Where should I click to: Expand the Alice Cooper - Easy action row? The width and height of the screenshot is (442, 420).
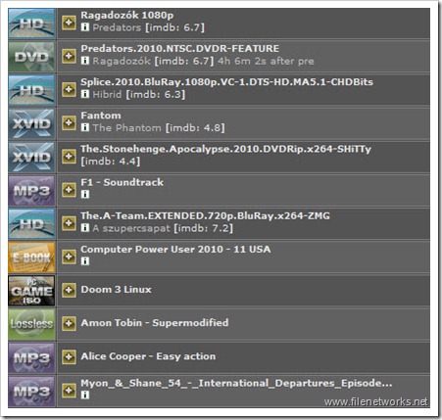(69, 356)
